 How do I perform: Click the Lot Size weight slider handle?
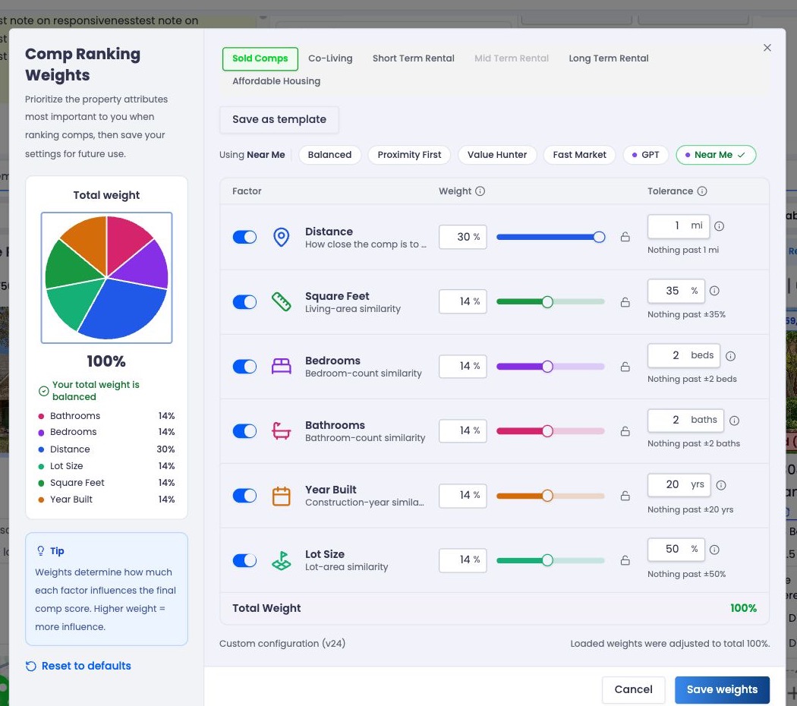[x=547, y=560]
